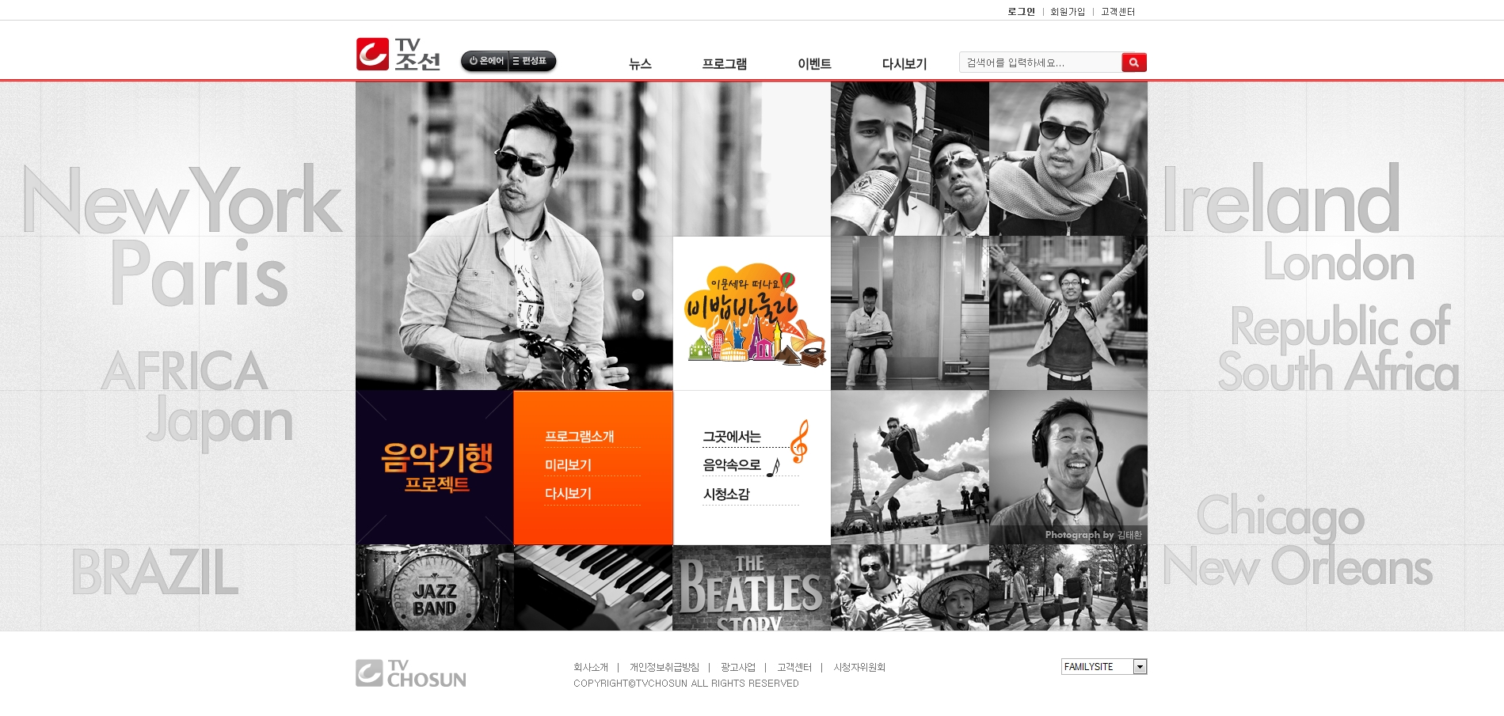Click the colorful 비밥바룰라 program logo
The height and width of the screenshot is (716, 1504).
tap(752, 315)
